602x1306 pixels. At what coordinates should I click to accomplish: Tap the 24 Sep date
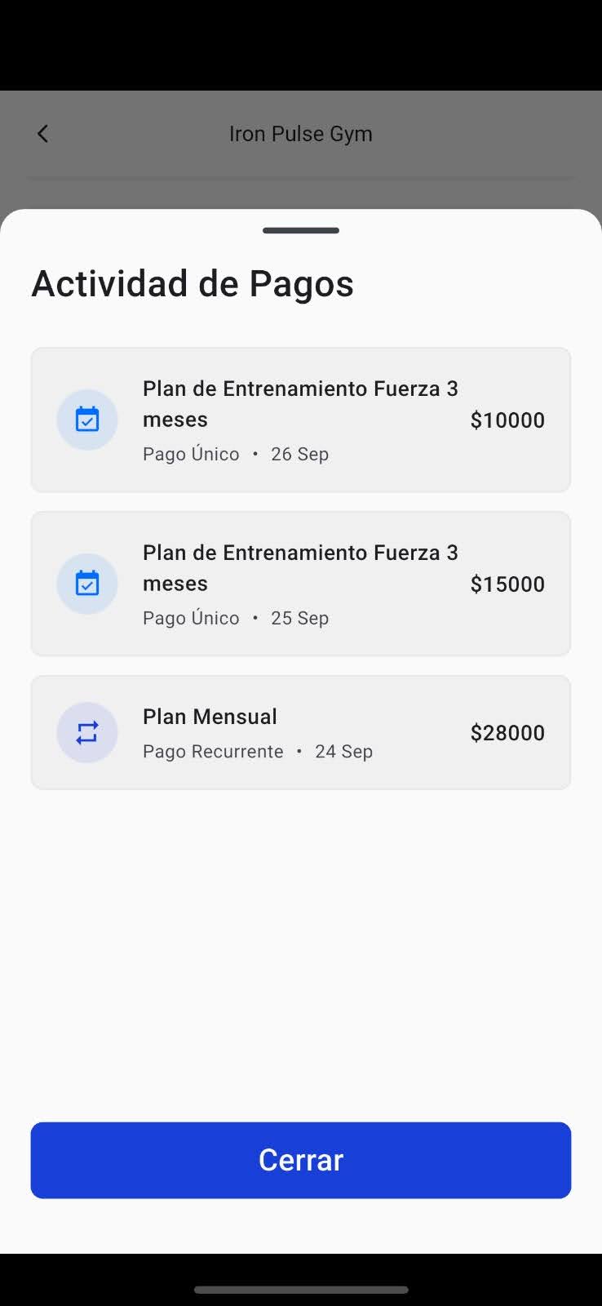343,752
